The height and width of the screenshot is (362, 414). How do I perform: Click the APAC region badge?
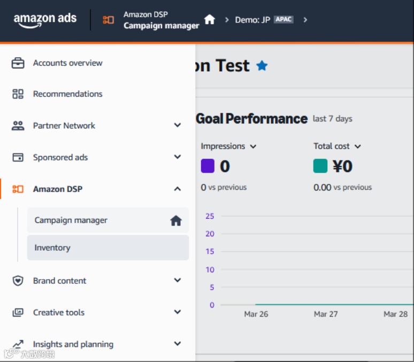(283, 20)
